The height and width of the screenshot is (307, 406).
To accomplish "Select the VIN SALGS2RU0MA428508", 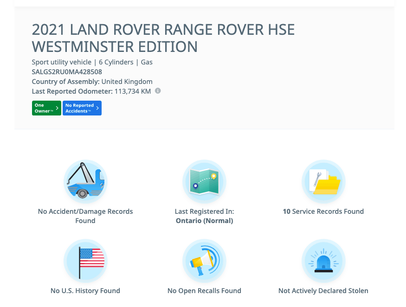I will click(x=67, y=72).
